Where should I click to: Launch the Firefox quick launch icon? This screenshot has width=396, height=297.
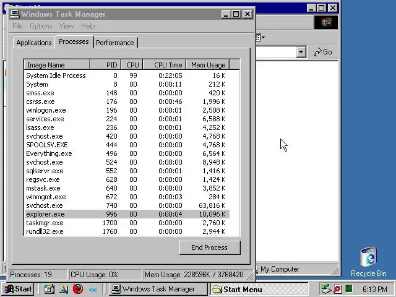pyautogui.click(x=78, y=289)
